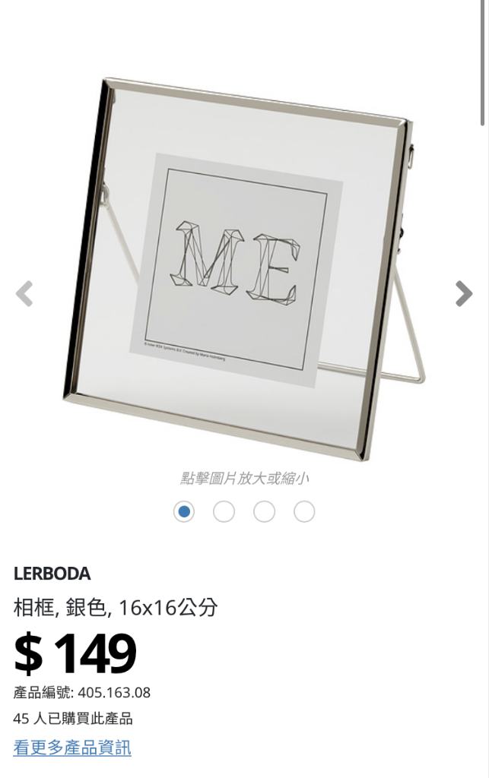This screenshot has height=778, width=489.
Task: Click the vertical page scrollbar thumb
Action: pos(483,62)
